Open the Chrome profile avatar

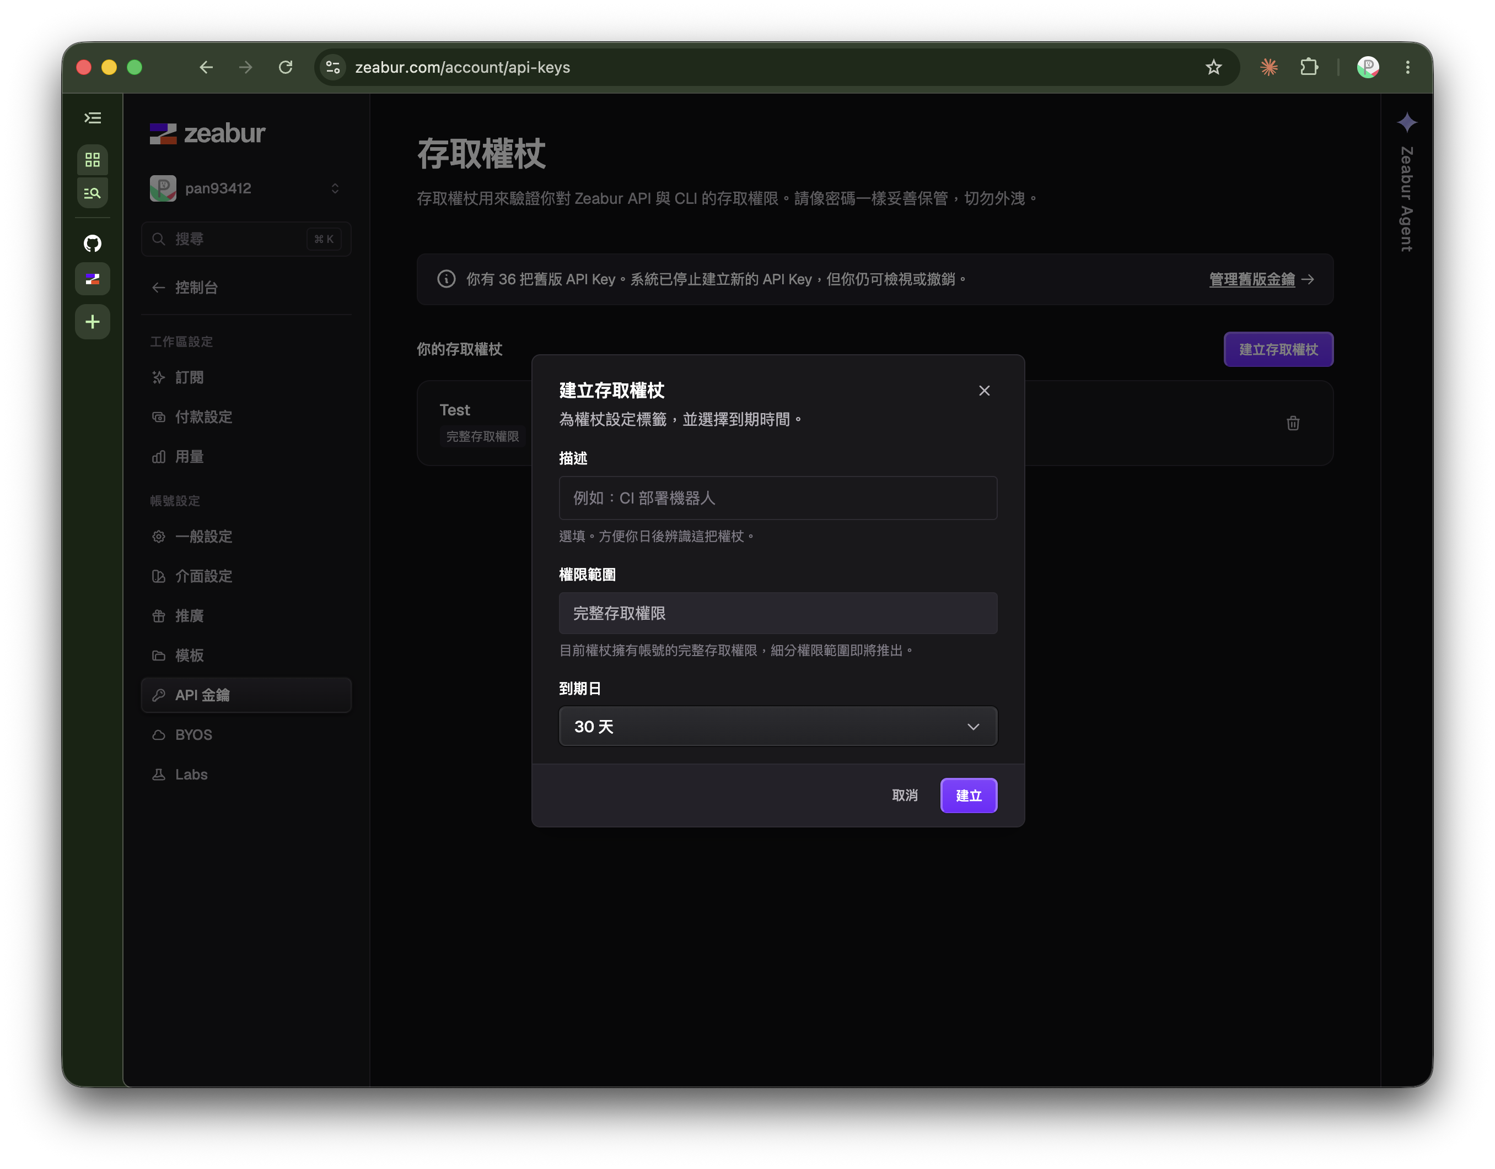[1368, 67]
